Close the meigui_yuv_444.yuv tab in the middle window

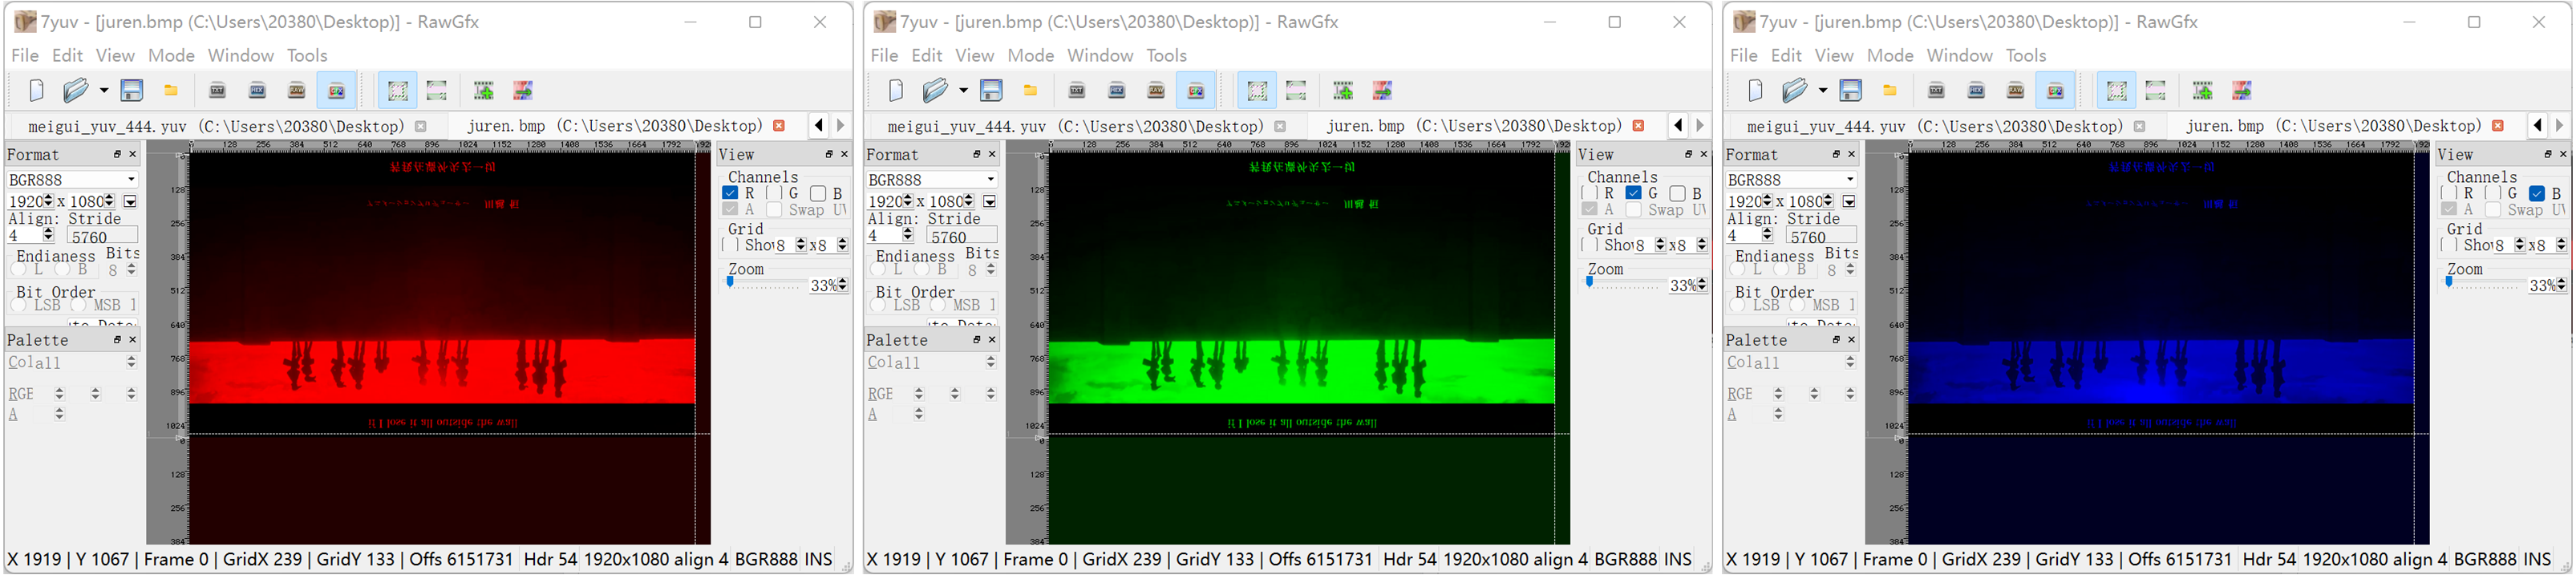1280,126
